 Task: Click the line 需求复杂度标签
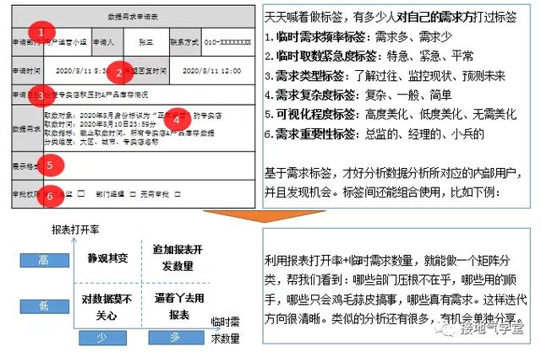coord(358,95)
